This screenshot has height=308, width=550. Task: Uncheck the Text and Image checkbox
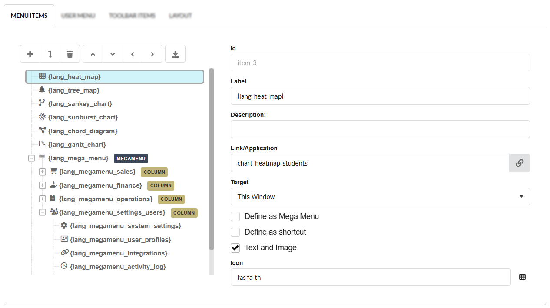coord(235,247)
